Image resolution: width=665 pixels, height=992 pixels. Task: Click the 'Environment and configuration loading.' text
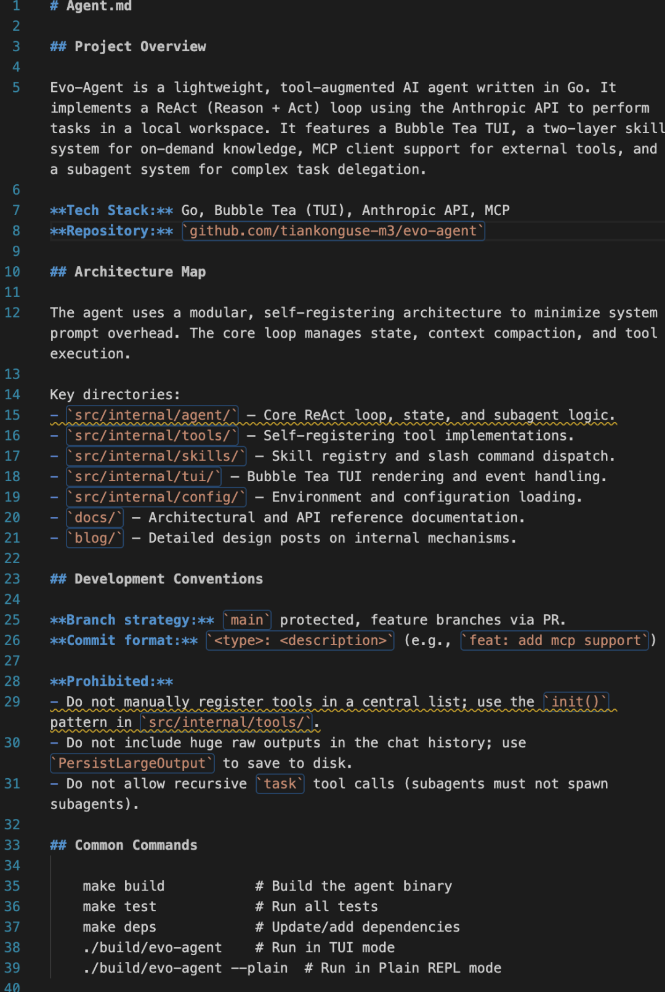coord(427,497)
